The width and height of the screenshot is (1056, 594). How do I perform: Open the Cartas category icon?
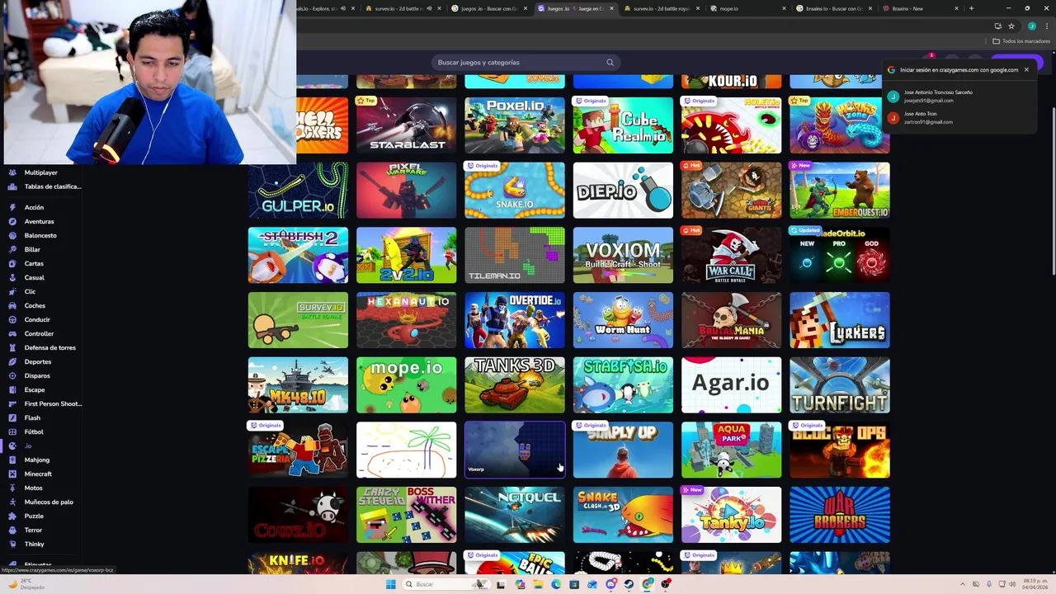(12, 263)
